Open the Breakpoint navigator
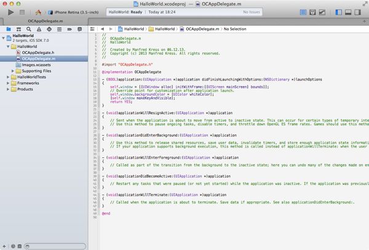 (69, 29)
